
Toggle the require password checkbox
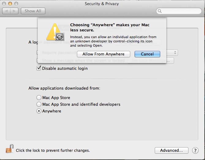[x=37, y=52]
